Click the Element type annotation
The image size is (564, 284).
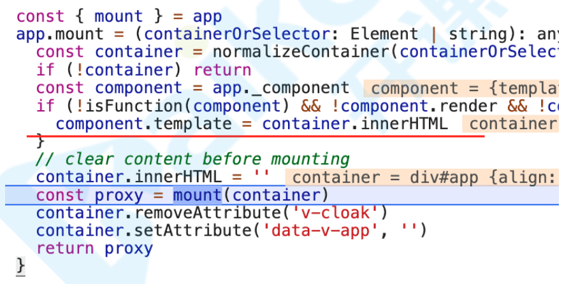click(384, 34)
